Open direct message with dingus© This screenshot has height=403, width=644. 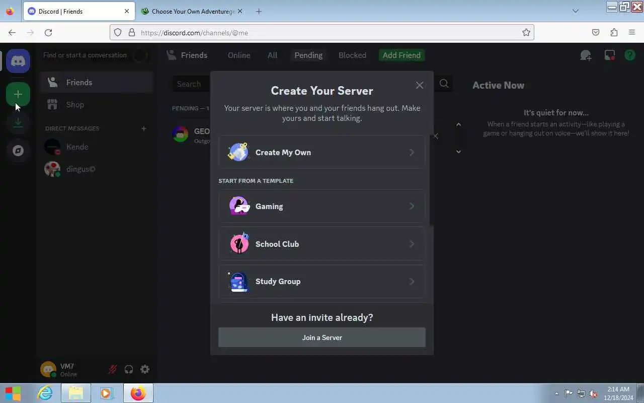tap(96, 169)
